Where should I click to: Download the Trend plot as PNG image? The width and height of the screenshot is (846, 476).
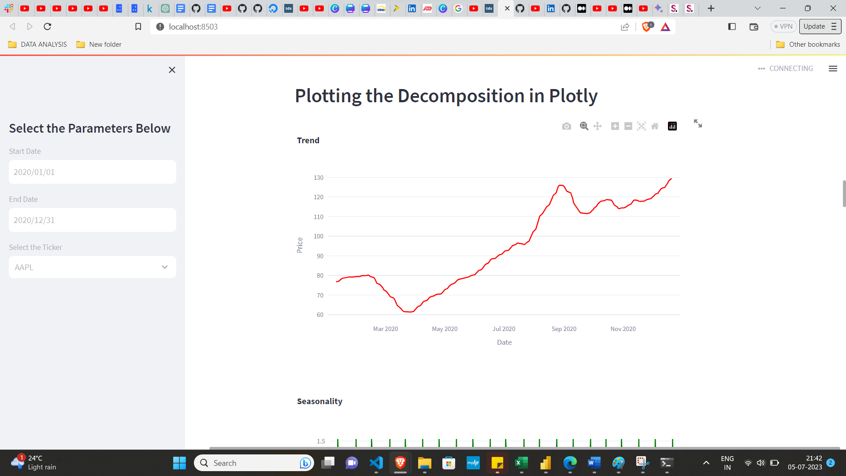pos(567,126)
